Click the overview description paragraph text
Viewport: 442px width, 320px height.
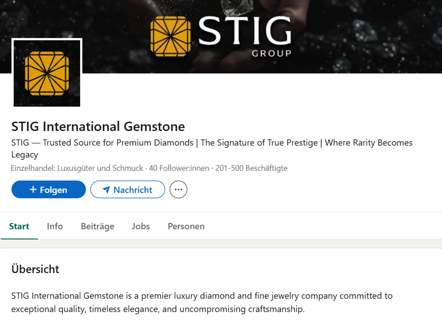tap(202, 302)
